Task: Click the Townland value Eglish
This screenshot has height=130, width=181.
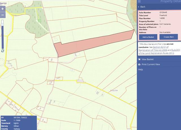Action: pos(16,123)
